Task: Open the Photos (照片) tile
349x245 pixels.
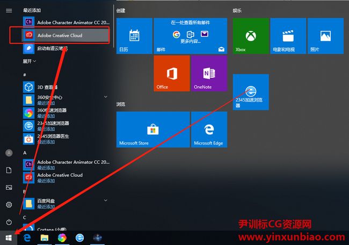Action: pyautogui.click(x=325, y=36)
